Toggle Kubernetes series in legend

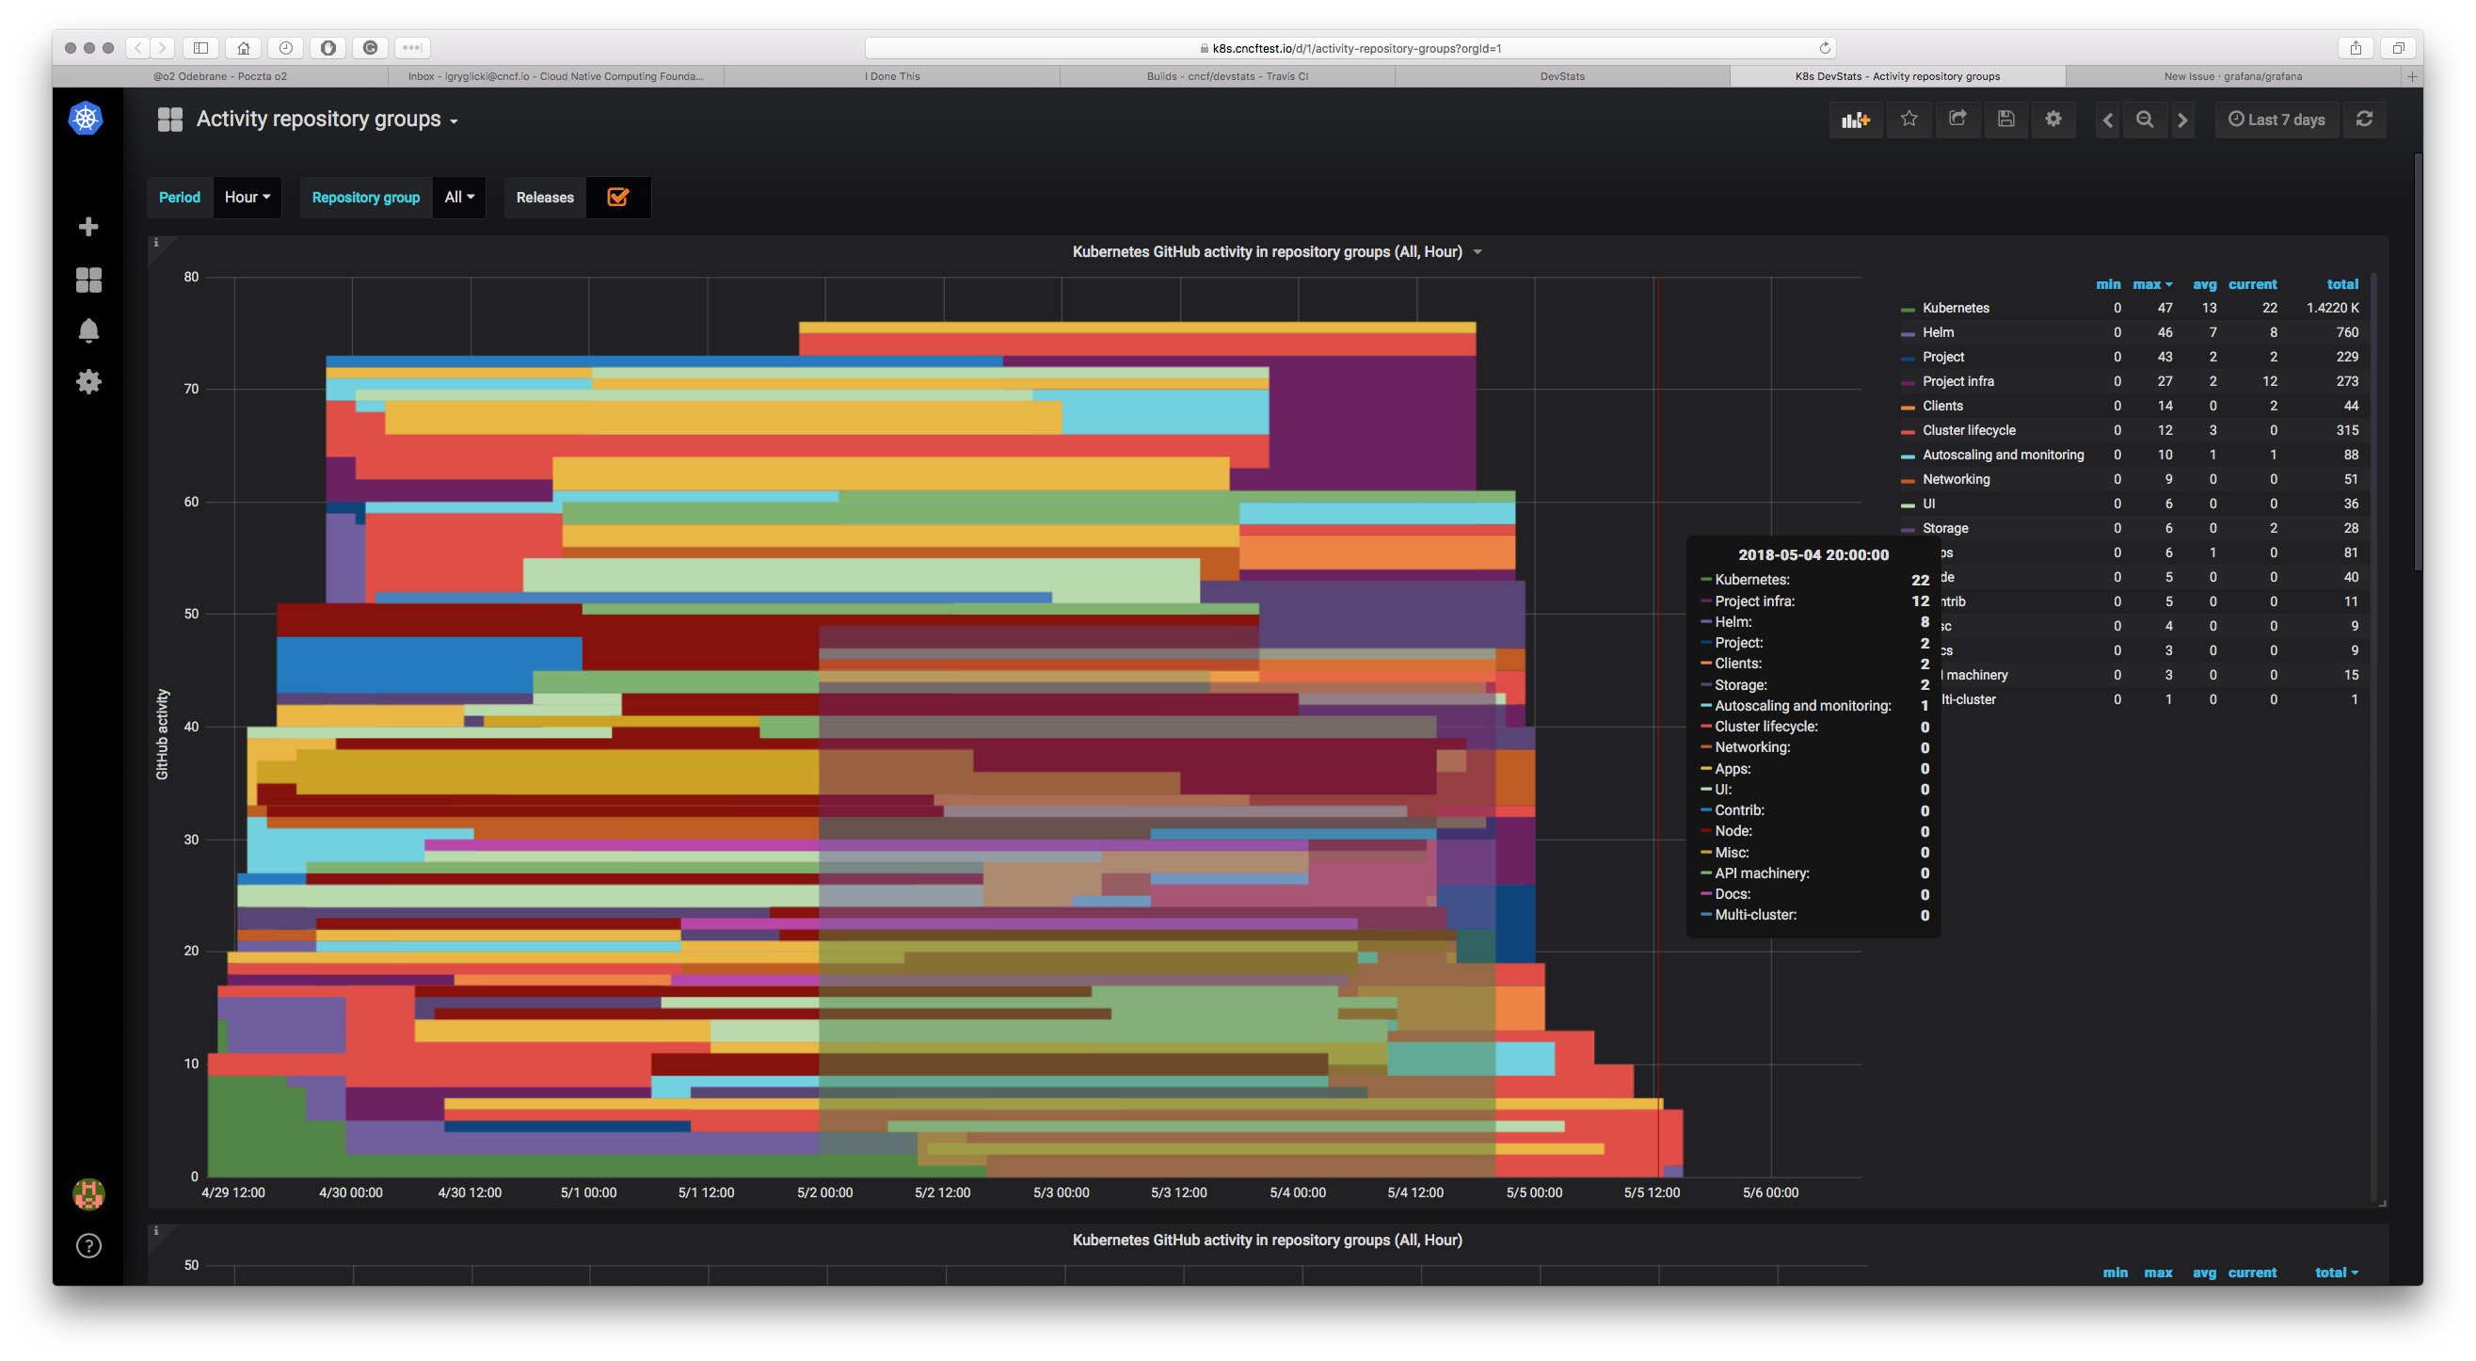point(1955,308)
